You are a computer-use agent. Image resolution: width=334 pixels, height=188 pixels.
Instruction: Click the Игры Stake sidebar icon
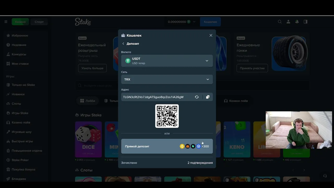8,113
